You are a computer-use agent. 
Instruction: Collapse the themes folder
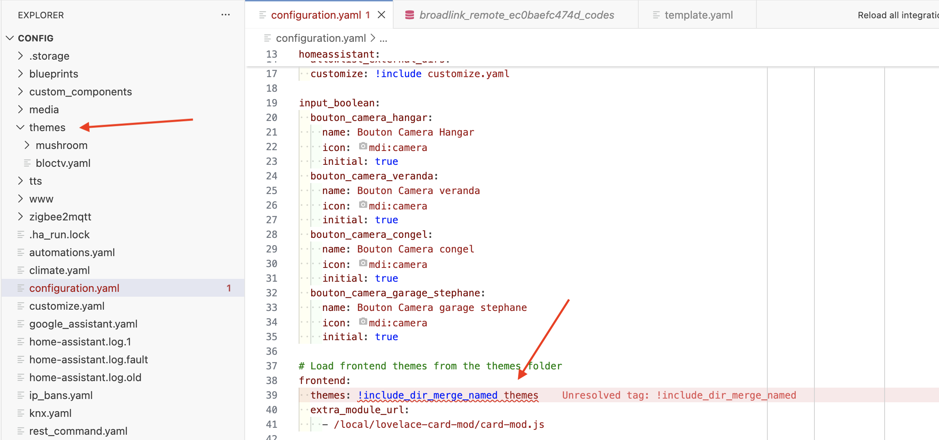point(20,127)
